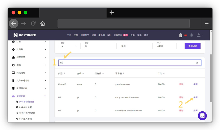
Task: Click the China flag language icon
Action: coord(186,35)
